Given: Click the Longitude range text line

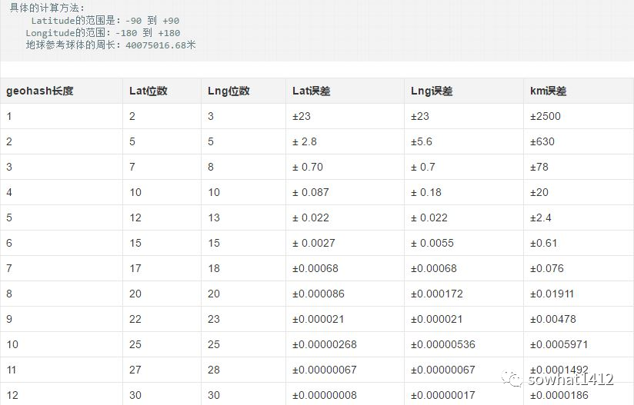Looking at the screenshot, I should click(103, 33).
